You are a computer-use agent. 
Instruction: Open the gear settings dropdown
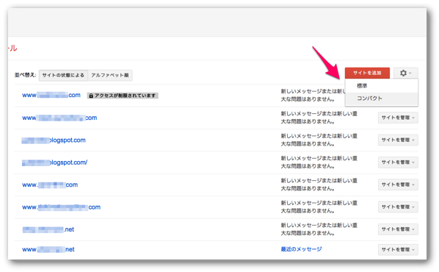tap(405, 74)
